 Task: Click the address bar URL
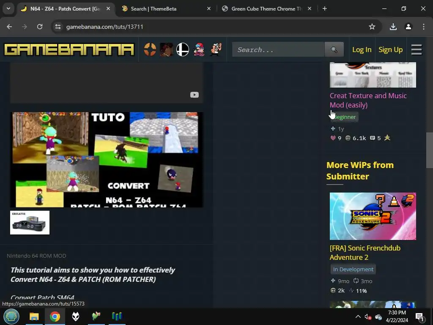click(105, 27)
